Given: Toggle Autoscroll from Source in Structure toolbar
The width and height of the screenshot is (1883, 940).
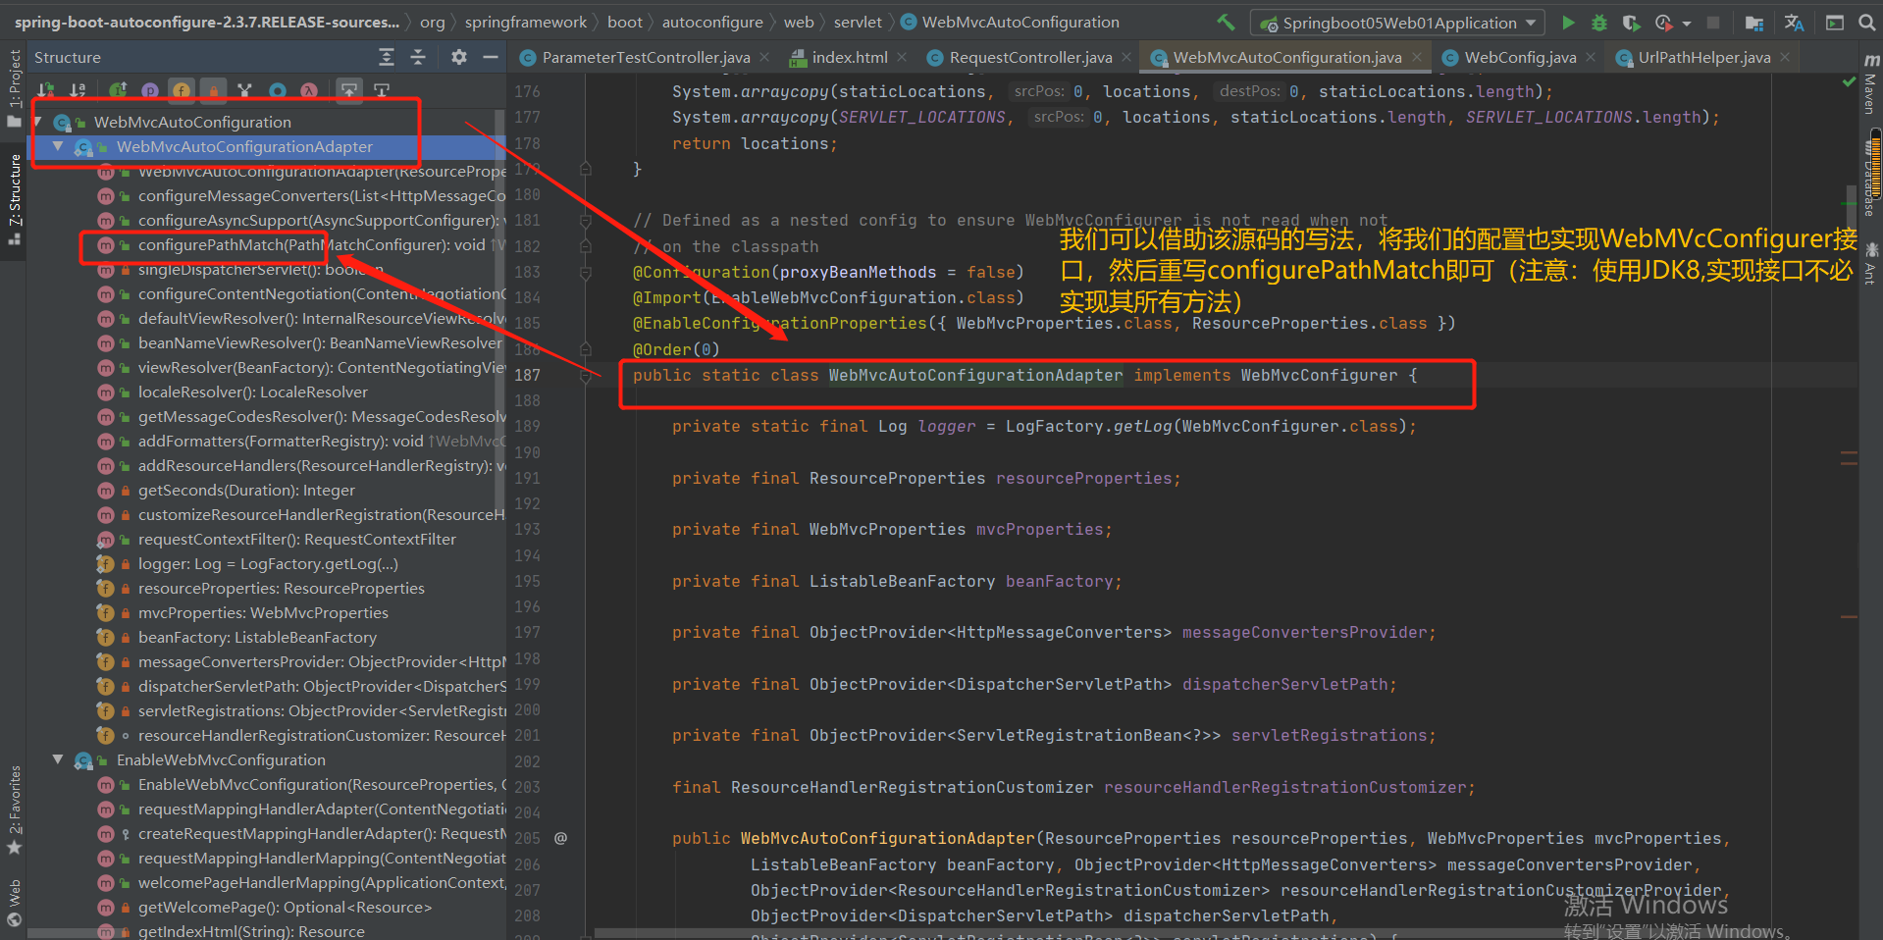Looking at the screenshot, I should point(382,90).
